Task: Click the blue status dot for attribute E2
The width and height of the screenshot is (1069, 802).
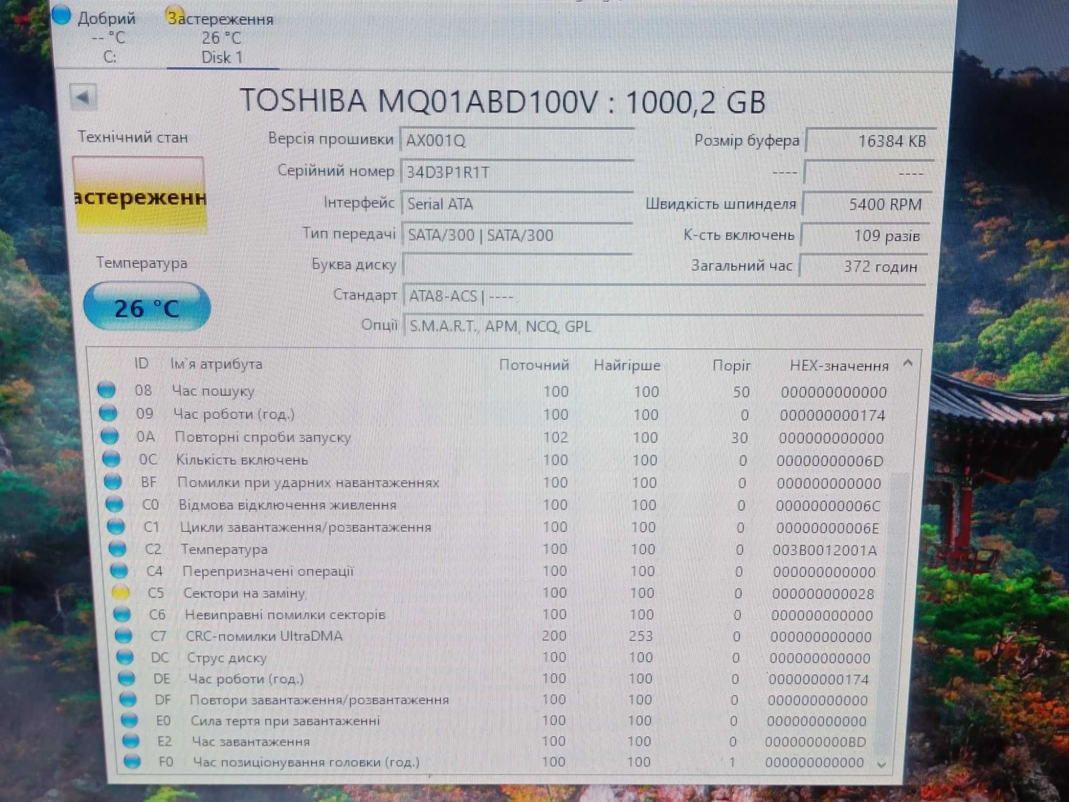Action: click(x=131, y=741)
